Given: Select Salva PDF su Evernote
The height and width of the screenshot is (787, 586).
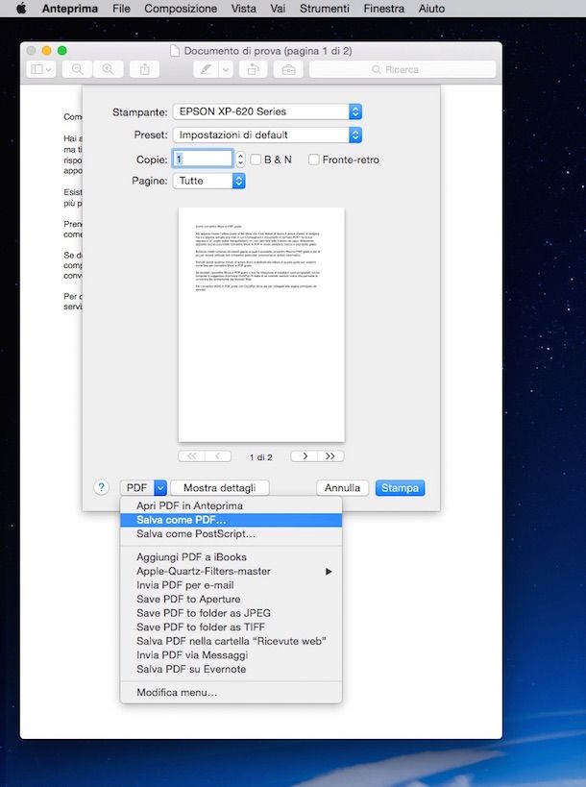Looking at the screenshot, I should tap(190, 669).
